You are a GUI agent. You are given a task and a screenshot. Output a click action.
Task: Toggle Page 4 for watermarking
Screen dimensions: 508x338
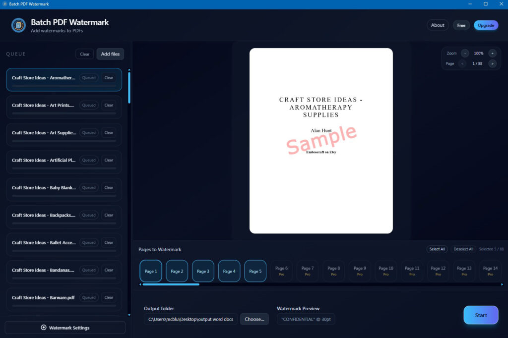[229, 271]
